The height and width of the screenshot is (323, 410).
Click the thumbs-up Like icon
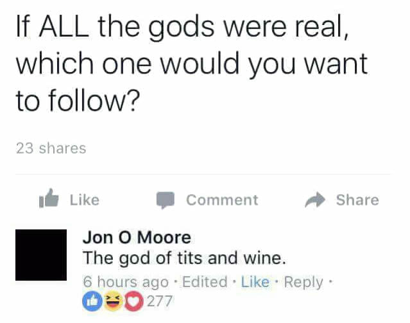click(x=49, y=198)
